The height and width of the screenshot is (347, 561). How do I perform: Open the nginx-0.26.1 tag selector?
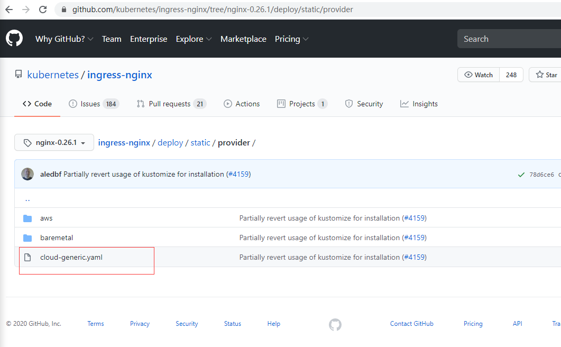coord(54,142)
